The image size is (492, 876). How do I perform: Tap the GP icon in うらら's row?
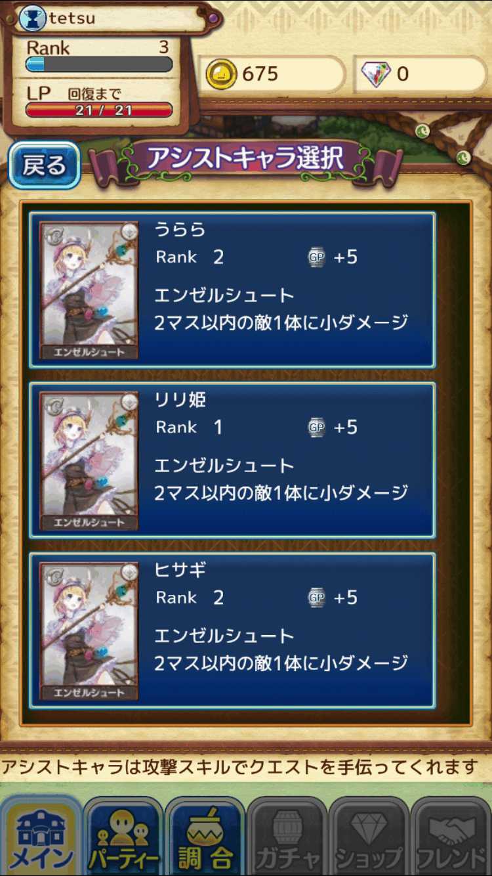[x=317, y=257]
